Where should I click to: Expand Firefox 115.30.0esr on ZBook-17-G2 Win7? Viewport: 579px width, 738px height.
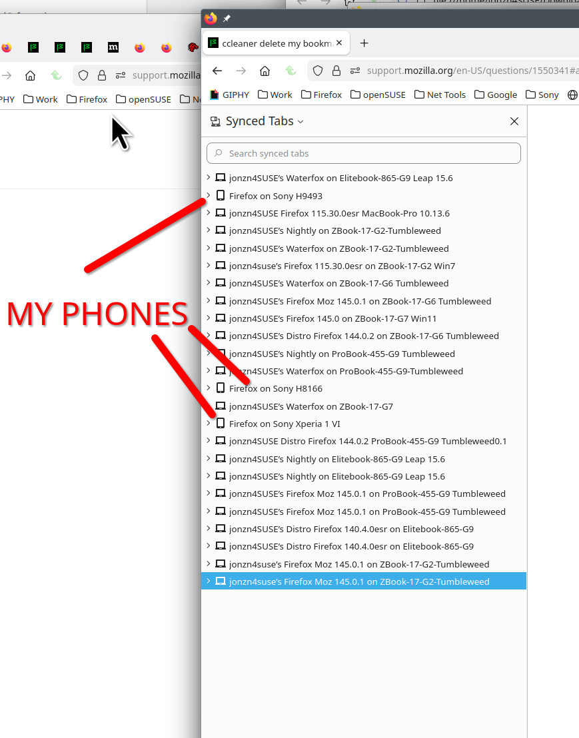click(x=208, y=266)
